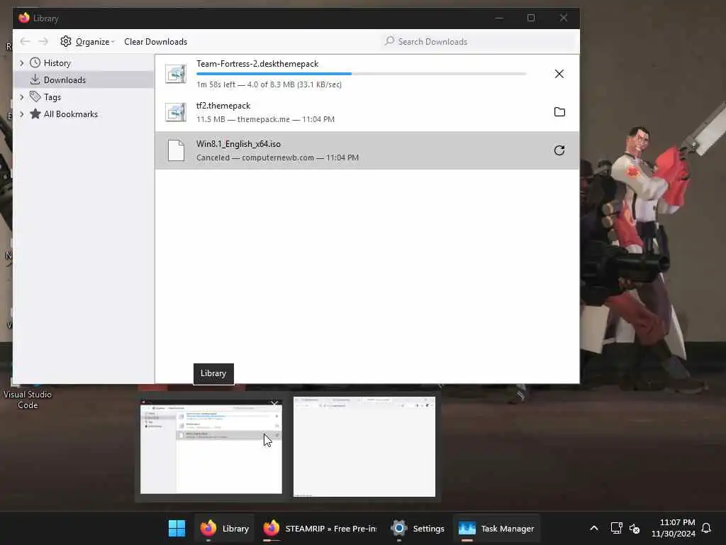
Task: Select Tags in the sidebar
Action: point(52,97)
